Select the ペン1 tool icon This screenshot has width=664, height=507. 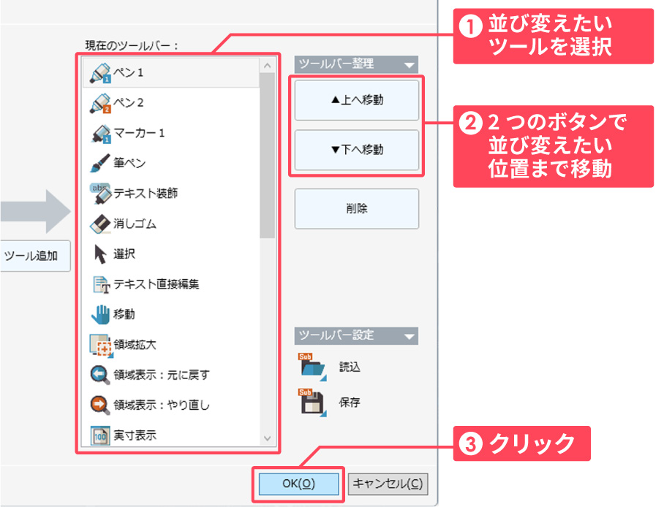pos(100,73)
